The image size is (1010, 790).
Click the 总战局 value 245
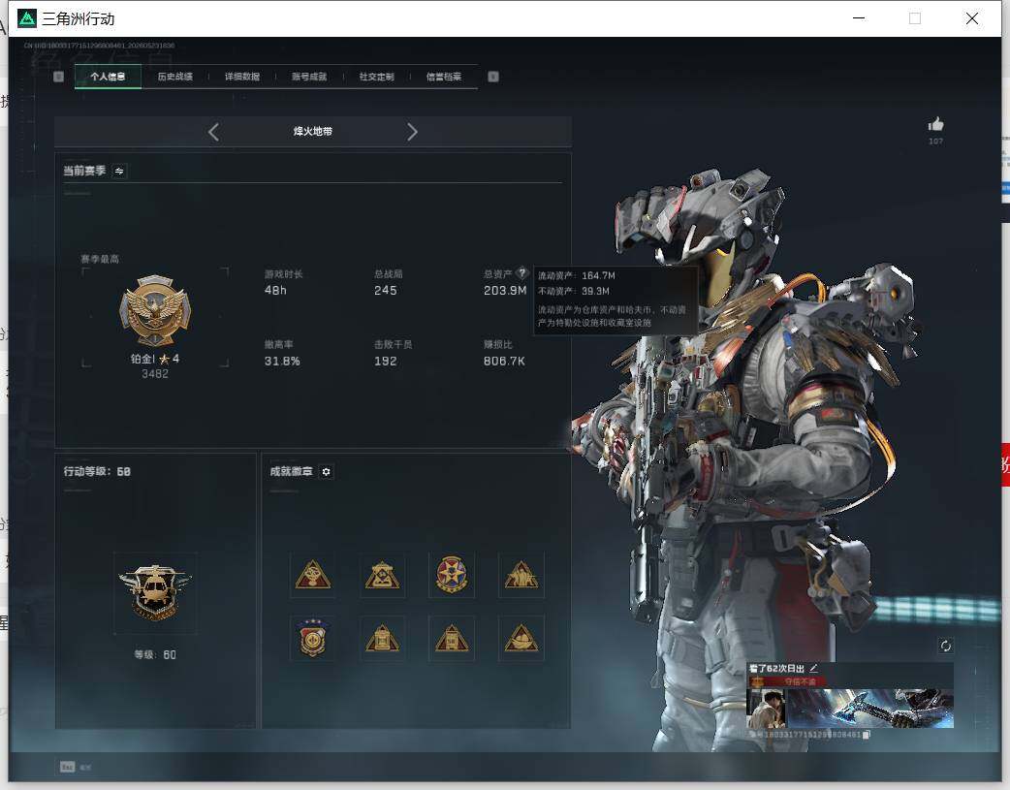click(x=385, y=291)
